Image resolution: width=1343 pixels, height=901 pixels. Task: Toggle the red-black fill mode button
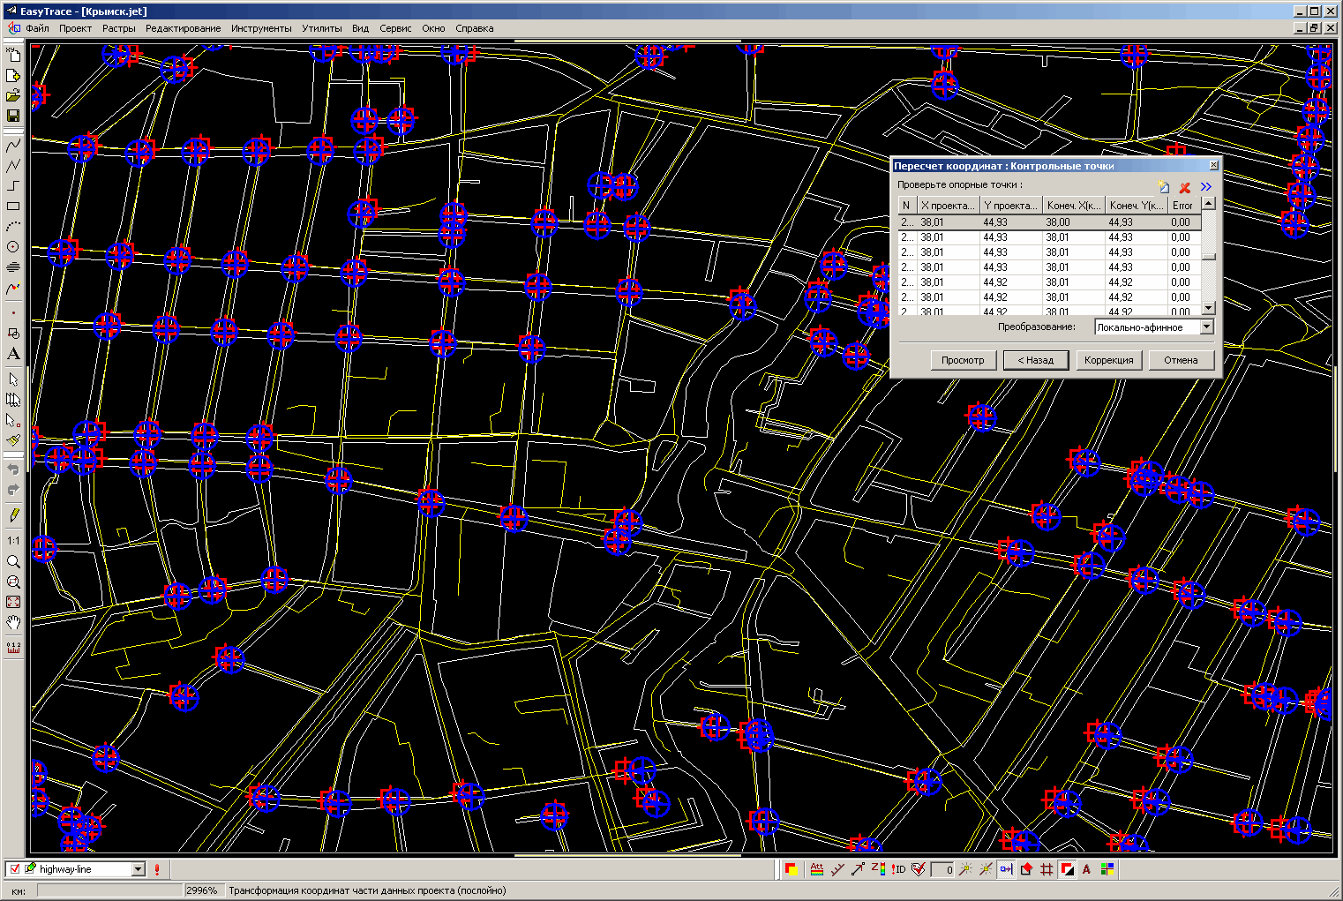click(x=1068, y=869)
